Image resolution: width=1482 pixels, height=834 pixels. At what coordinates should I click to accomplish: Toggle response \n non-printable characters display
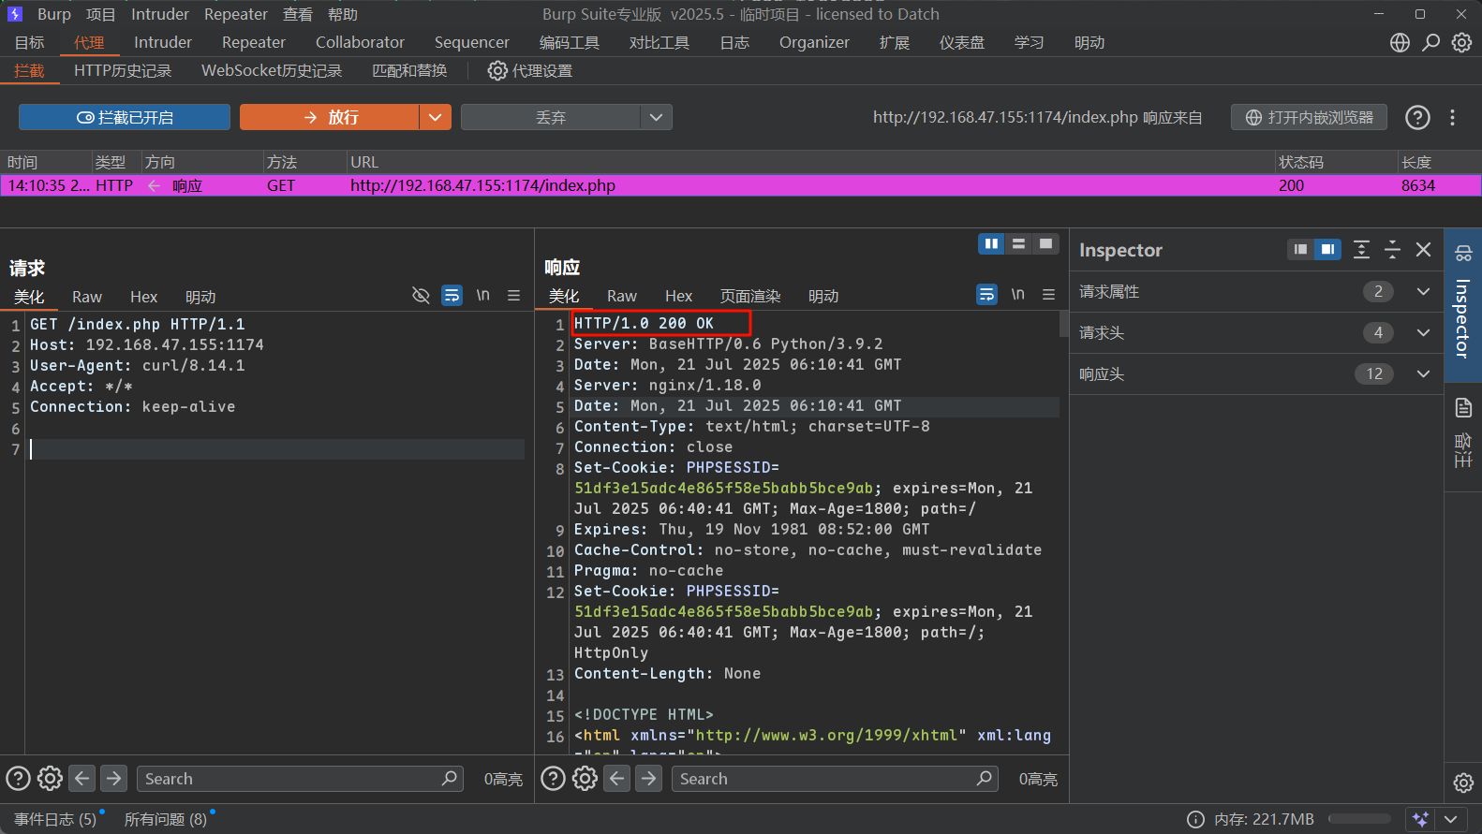point(1017,295)
